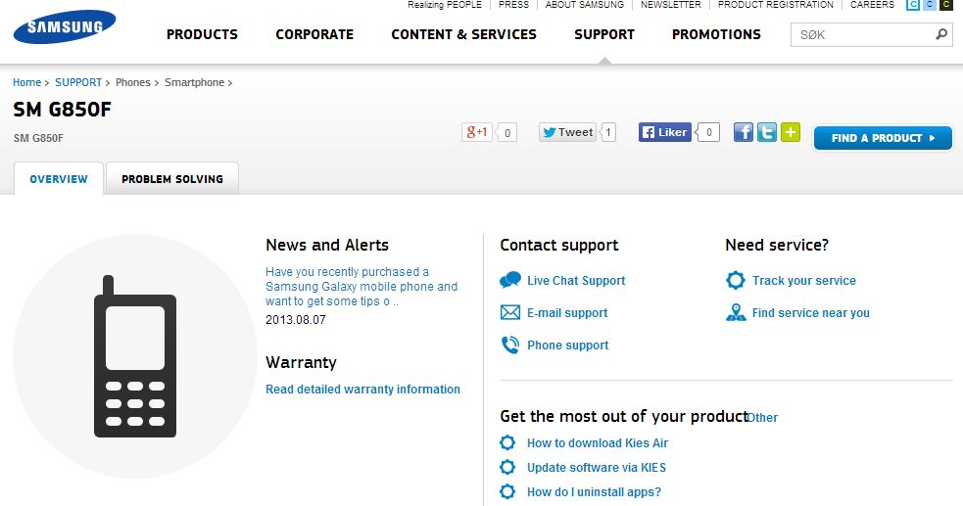Read detailed warranty information
Image resolution: width=963 pixels, height=506 pixels.
(362, 390)
